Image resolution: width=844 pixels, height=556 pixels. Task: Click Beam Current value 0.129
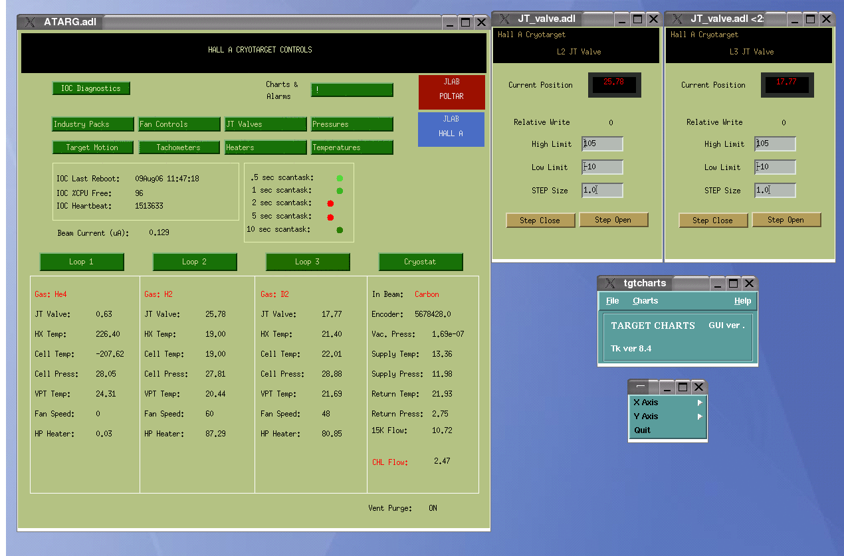coord(159,233)
